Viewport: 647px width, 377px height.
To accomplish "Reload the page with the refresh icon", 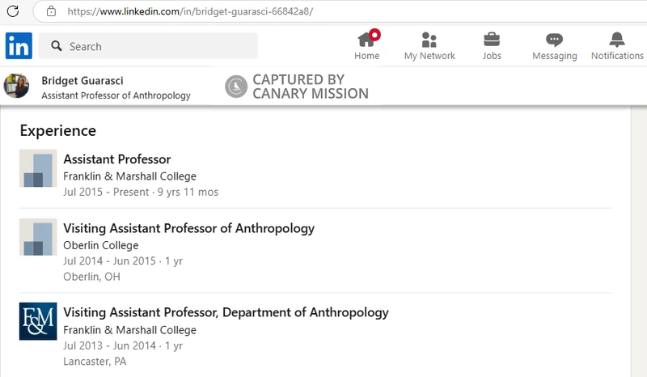I will pos(13,11).
